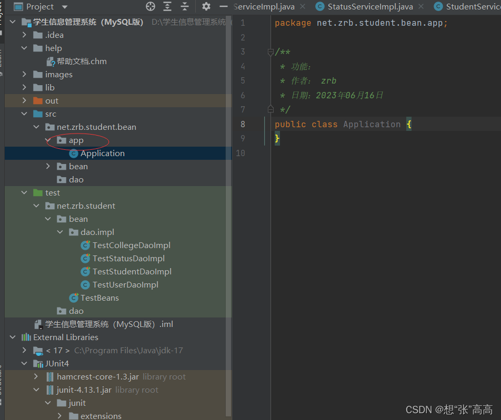Expand the bean package under src
This screenshot has height=420, width=501.
point(48,166)
